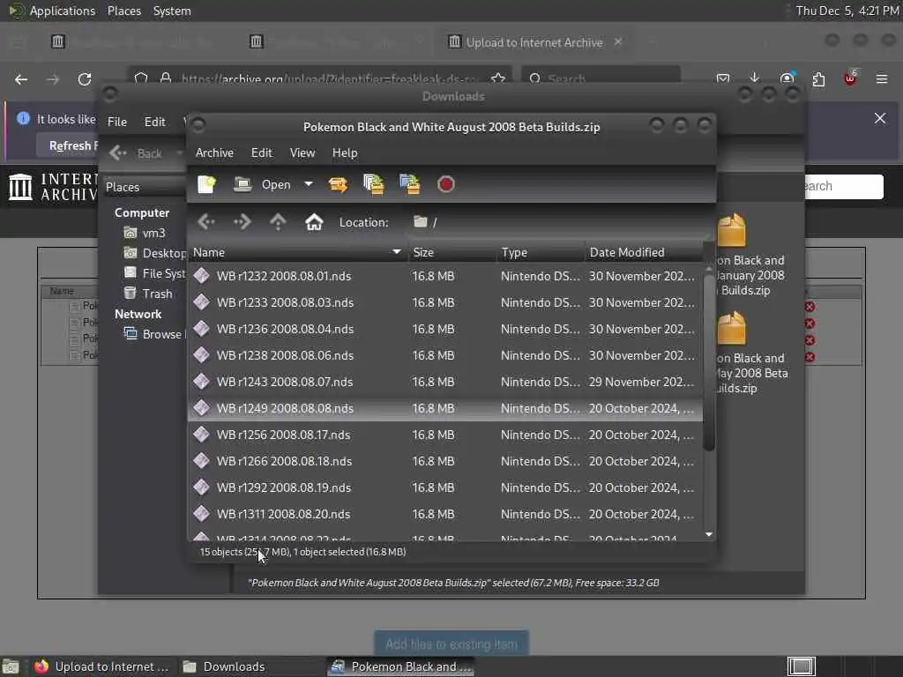The width and height of the screenshot is (903, 677).
Task: Select WB r1292 2008.08.19.nds file
Action: tap(445, 488)
